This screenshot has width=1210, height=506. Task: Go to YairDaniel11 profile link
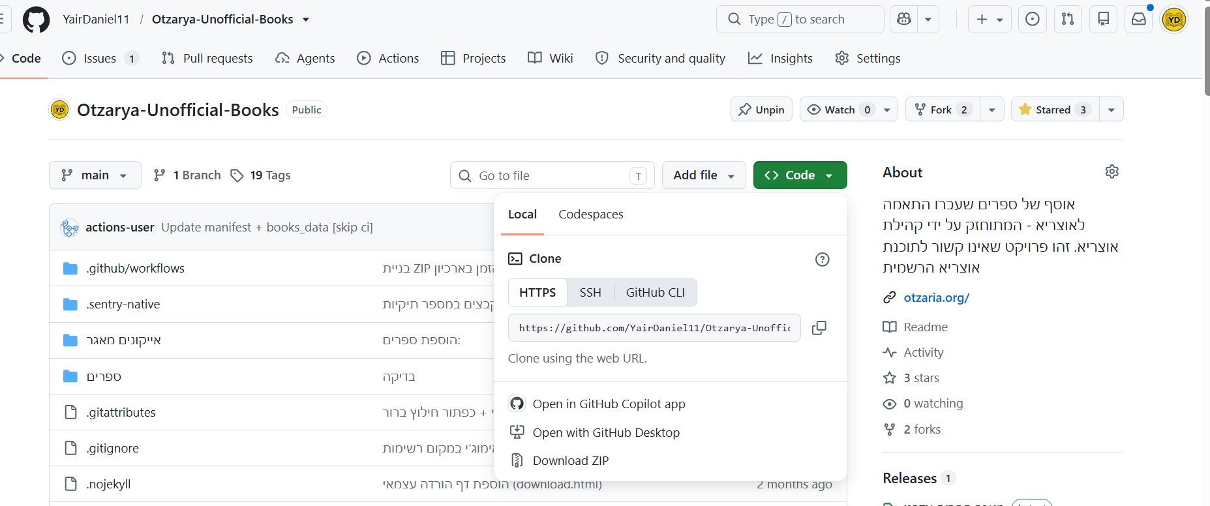96,20
